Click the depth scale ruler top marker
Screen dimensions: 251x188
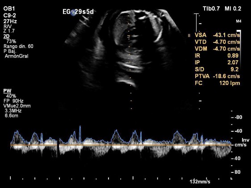click(197, 14)
